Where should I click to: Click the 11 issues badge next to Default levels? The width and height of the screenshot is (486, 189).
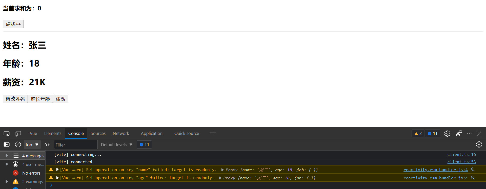pos(144,144)
